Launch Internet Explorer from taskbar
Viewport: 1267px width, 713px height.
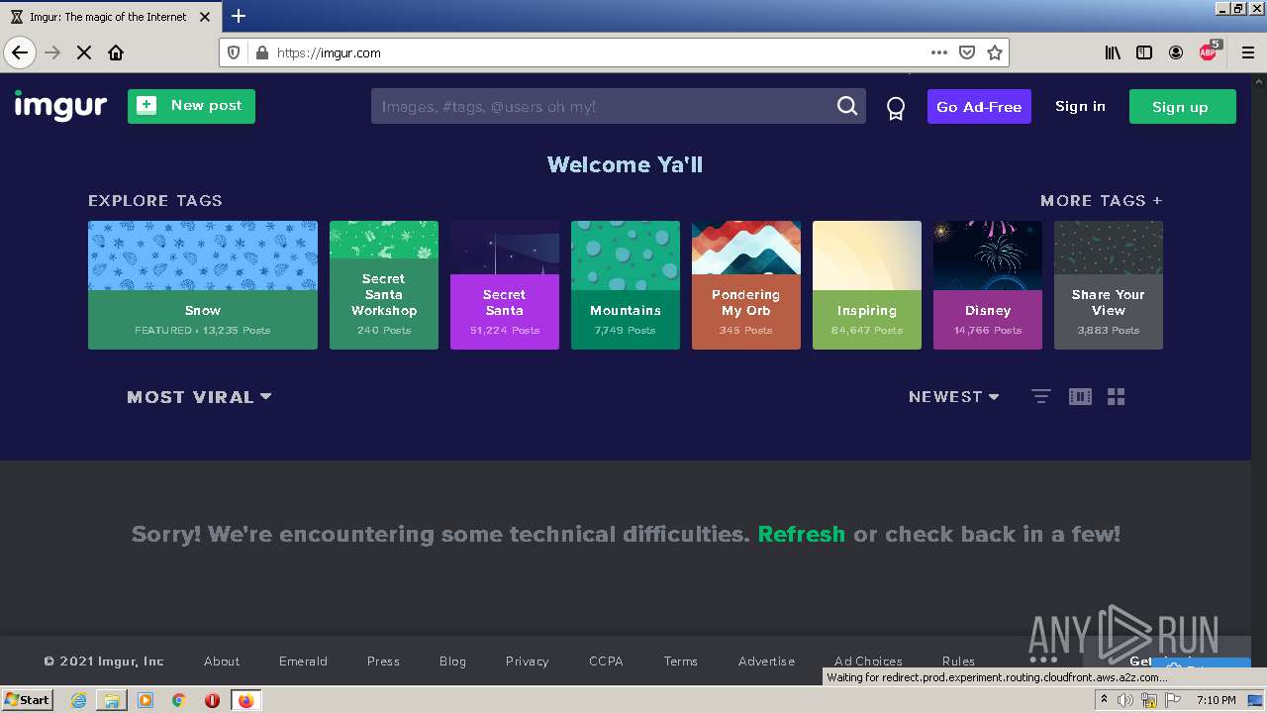pos(78,700)
